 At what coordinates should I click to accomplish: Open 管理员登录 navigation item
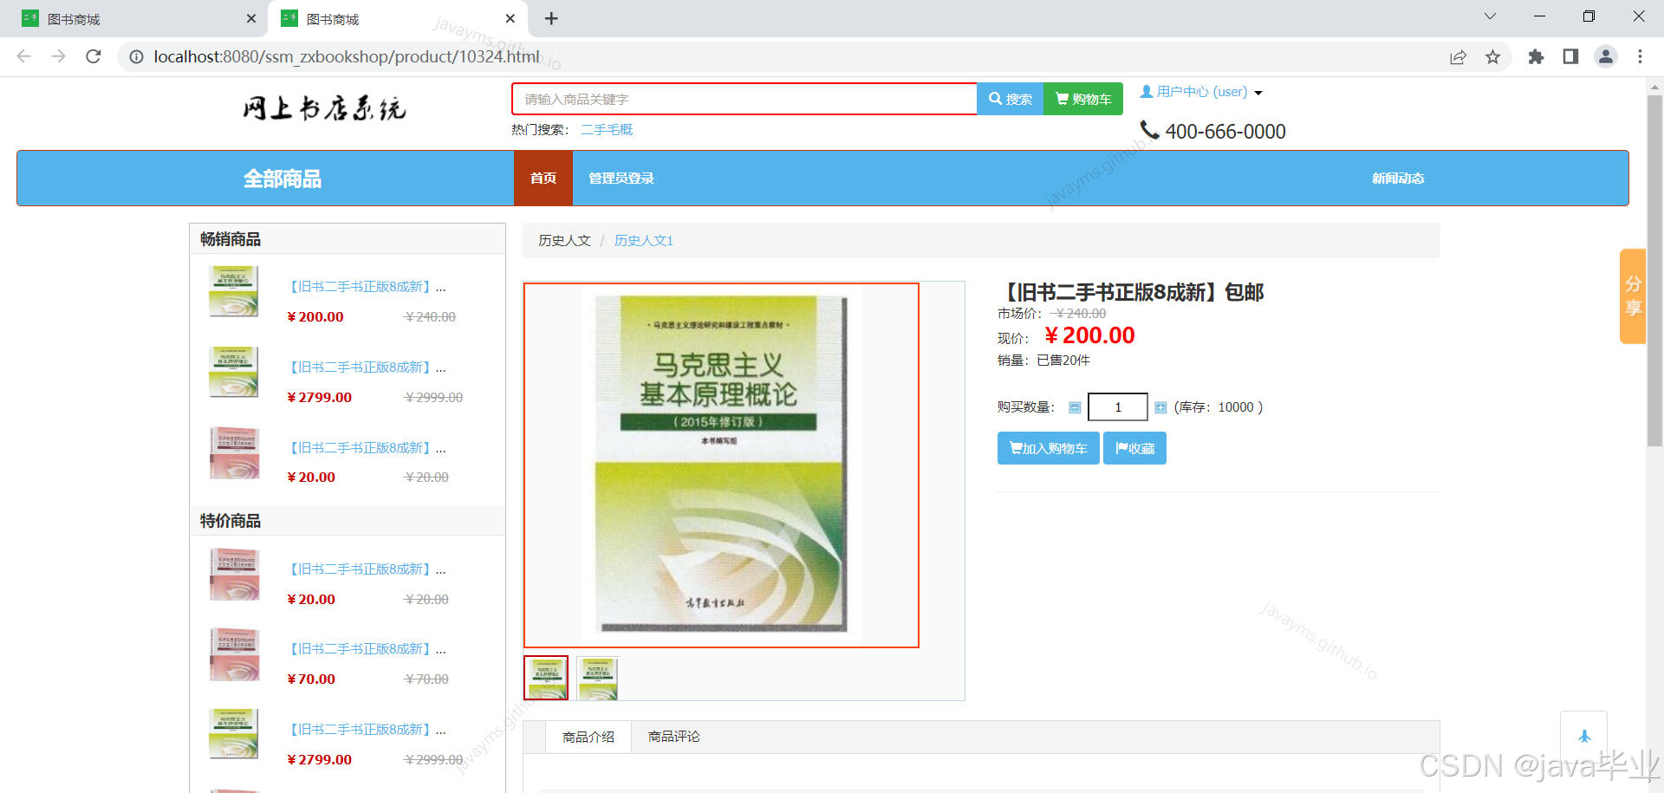(x=621, y=179)
